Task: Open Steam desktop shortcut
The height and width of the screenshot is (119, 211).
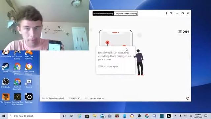Action: [x=6, y=67]
